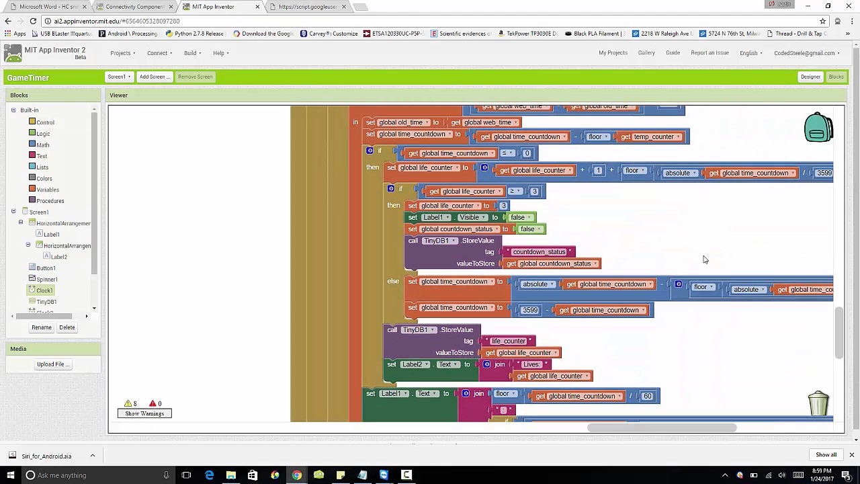The height and width of the screenshot is (484, 860).
Task: Open the Screen1 dropdown button
Action: [x=119, y=77]
